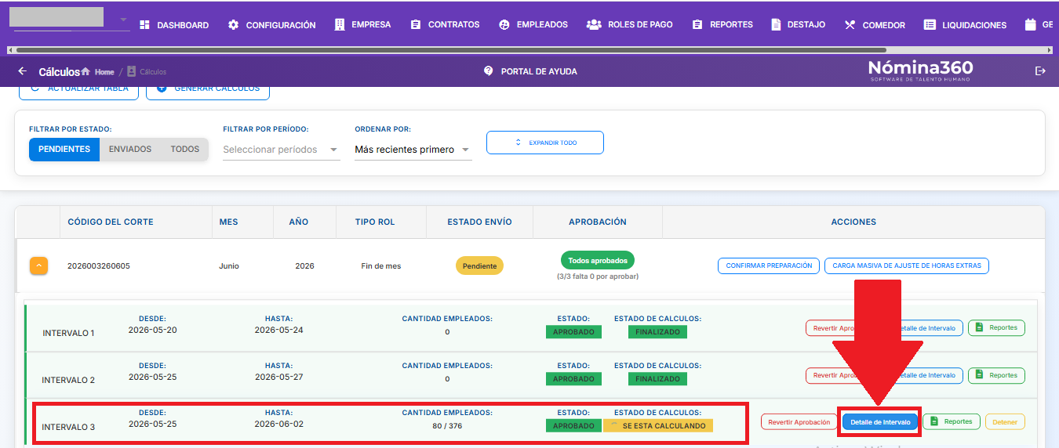Click the Dashboard grid icon

click(144, 25)
